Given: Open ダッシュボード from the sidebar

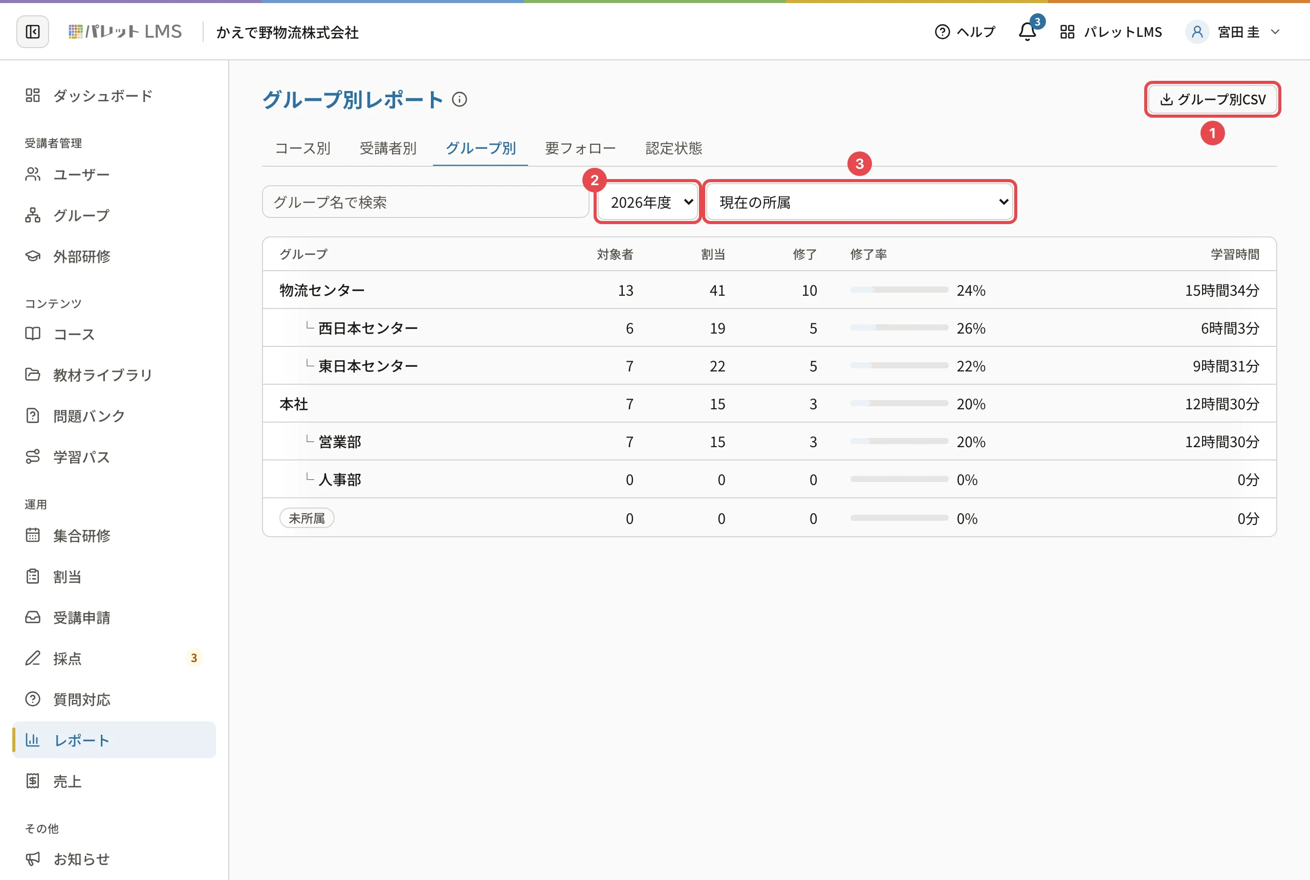Looking at the screenshot, I should pyautogui.click(x=114, y=96).
